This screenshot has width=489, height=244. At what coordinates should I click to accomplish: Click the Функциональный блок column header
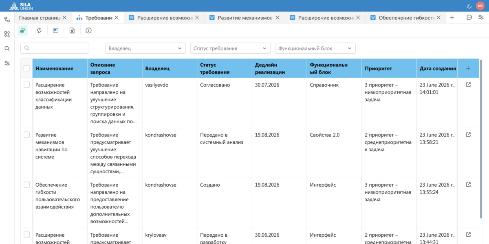pos(334,68)
